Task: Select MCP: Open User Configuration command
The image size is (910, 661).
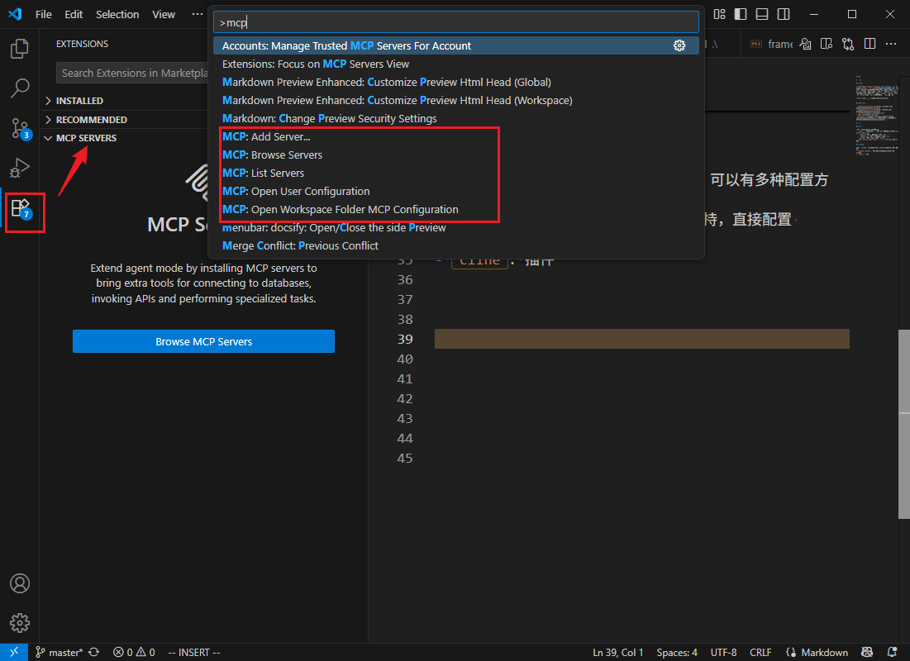Action: (455, 191)
